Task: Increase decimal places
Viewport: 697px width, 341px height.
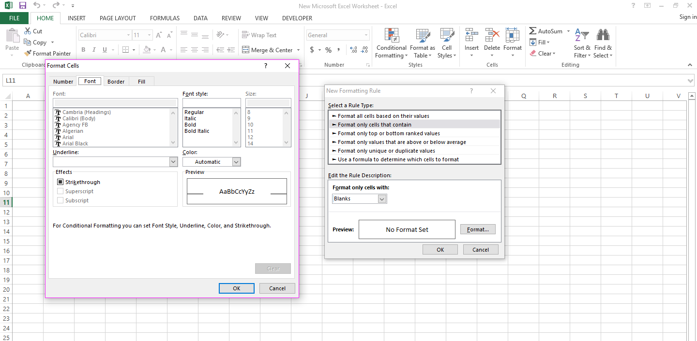Action: (x=353, y=50)
